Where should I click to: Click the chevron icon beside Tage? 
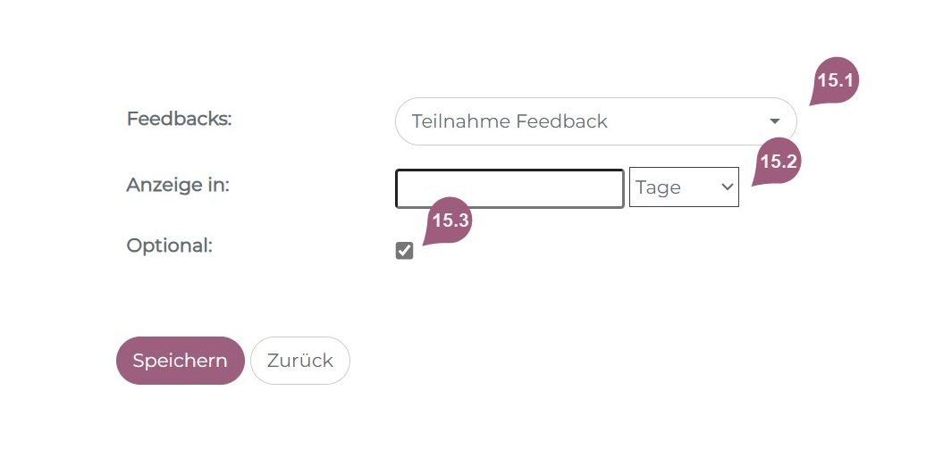[x=727, y=187]
